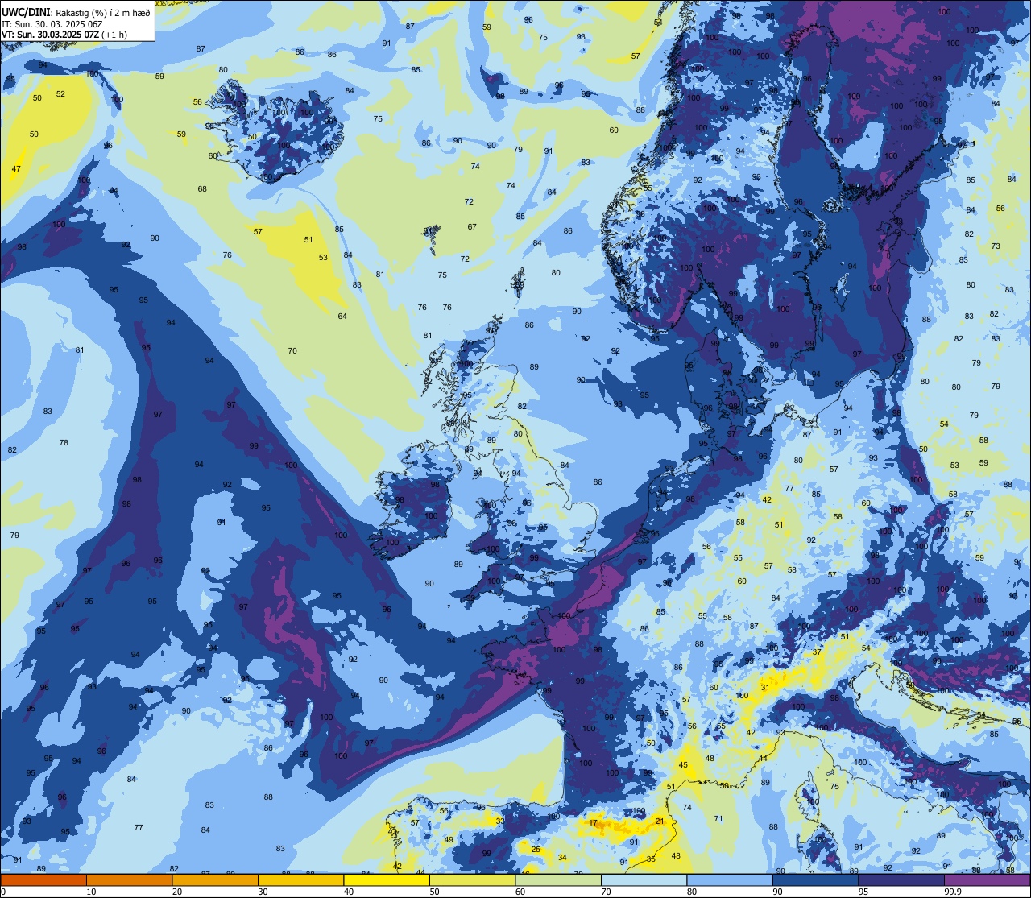Click the legend scale label 20
1031x898 pixels.
177,892
